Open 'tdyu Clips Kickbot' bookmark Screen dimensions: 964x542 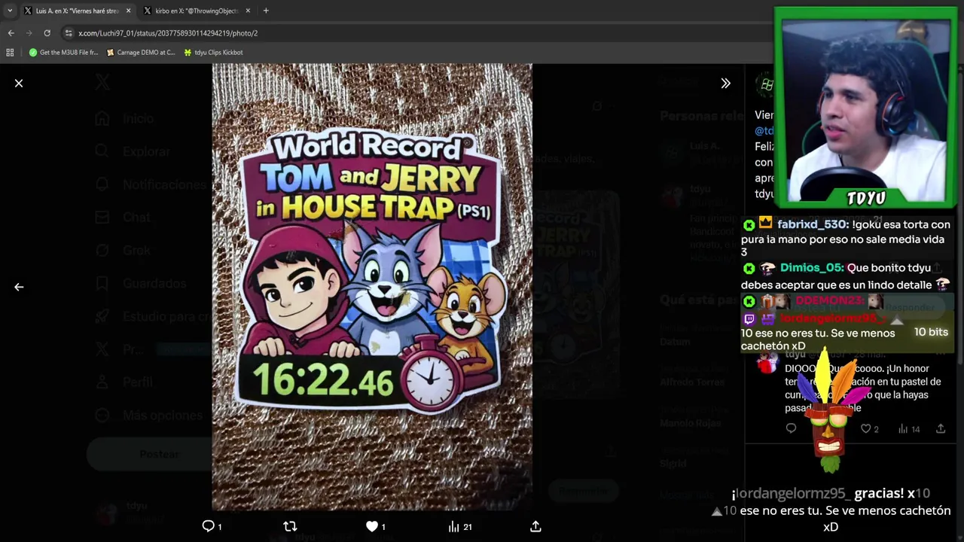213,52
